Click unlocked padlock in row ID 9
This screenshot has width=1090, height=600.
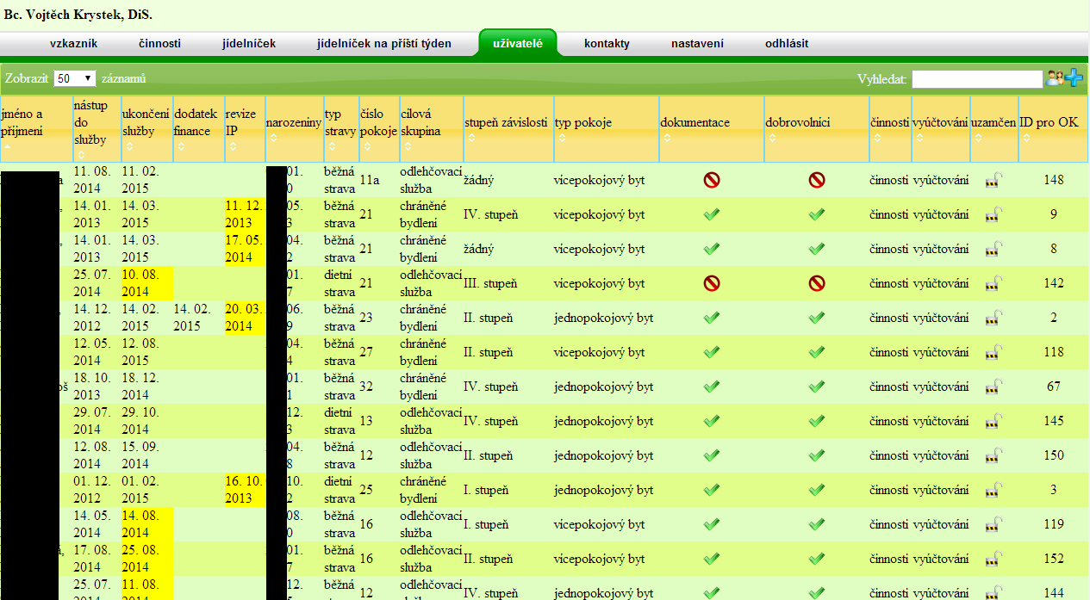pyautogui.click(x=993, y=214)
